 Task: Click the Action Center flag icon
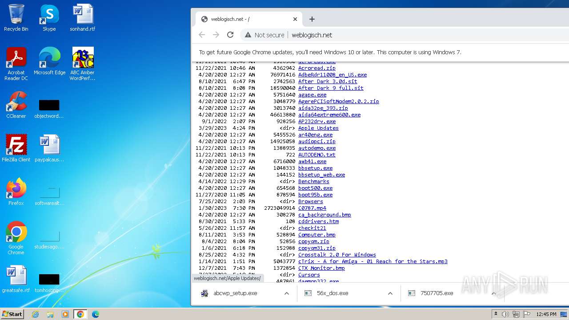[x=526, y=314]
